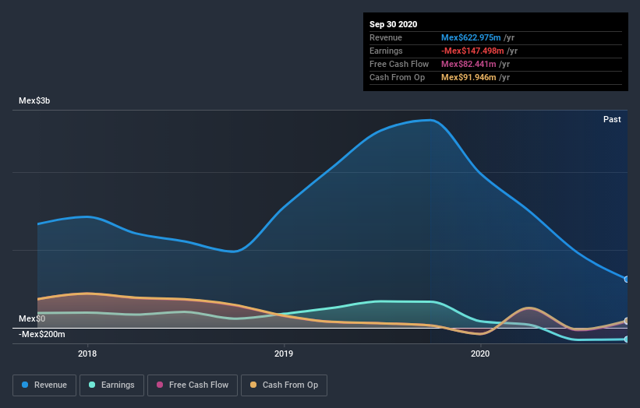Toggle the Revenue legend button
640x408 pixels.
click(x=44, y=385)
